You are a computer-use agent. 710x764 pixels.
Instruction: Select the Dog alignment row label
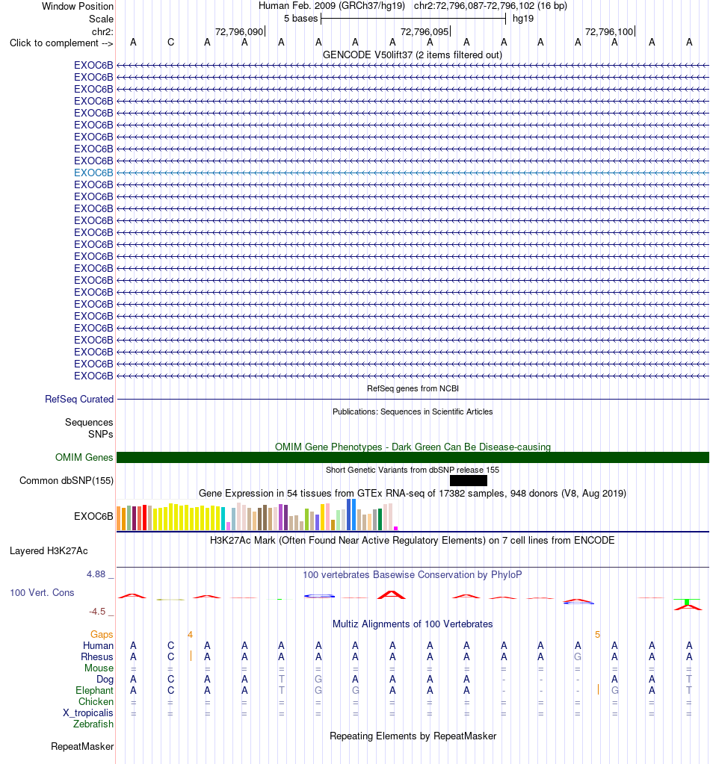(x=105, y=679)
